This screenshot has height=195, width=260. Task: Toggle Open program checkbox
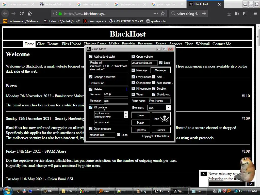[x=91, y=129]
